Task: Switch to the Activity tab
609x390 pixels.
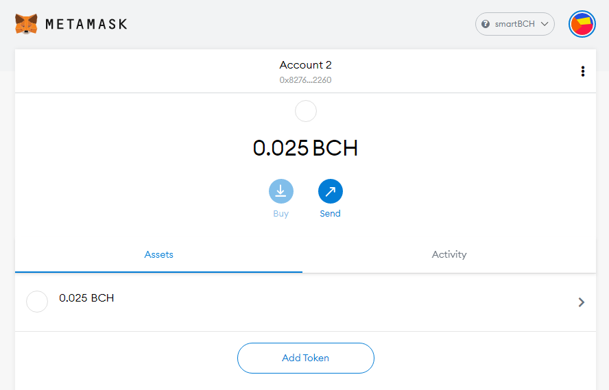Action: 449,254
